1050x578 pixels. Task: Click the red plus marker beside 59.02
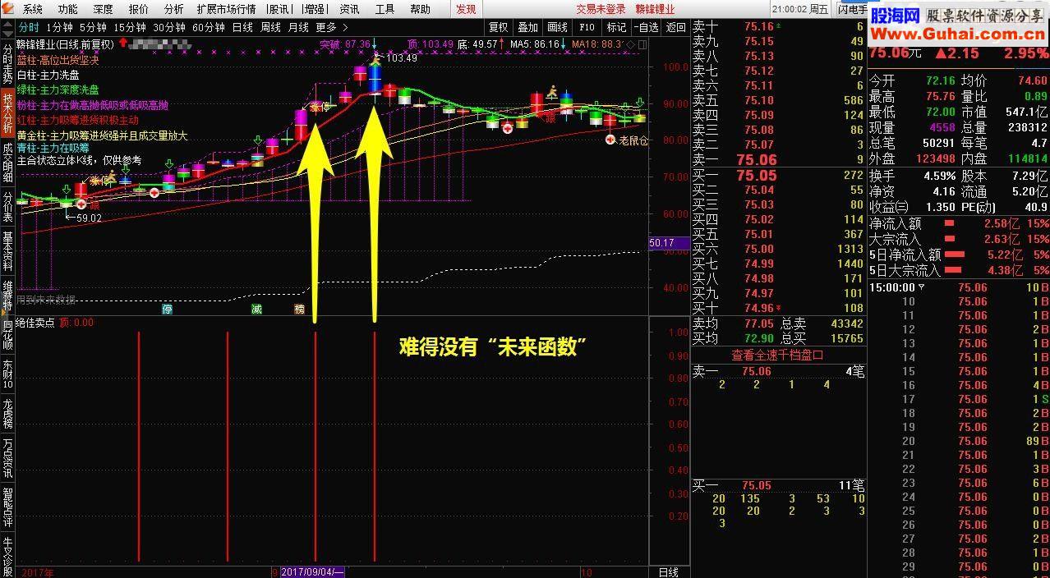point(81,204)
